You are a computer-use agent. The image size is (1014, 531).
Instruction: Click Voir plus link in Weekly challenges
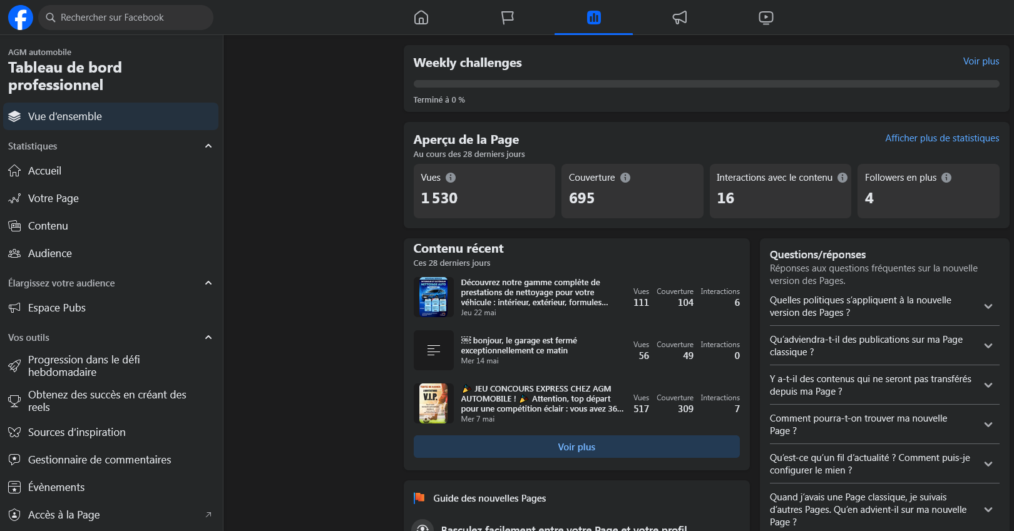981,61
